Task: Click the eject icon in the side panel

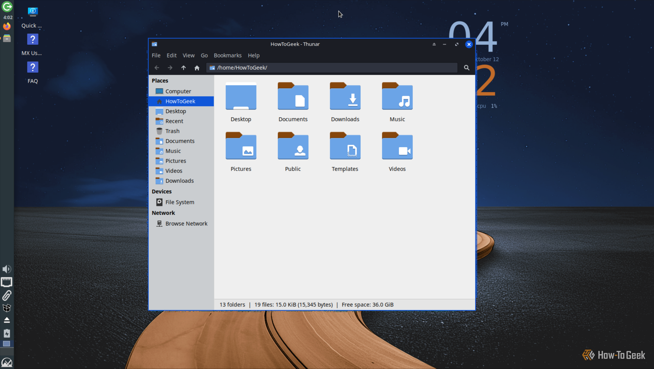Action: pos(7,320)
